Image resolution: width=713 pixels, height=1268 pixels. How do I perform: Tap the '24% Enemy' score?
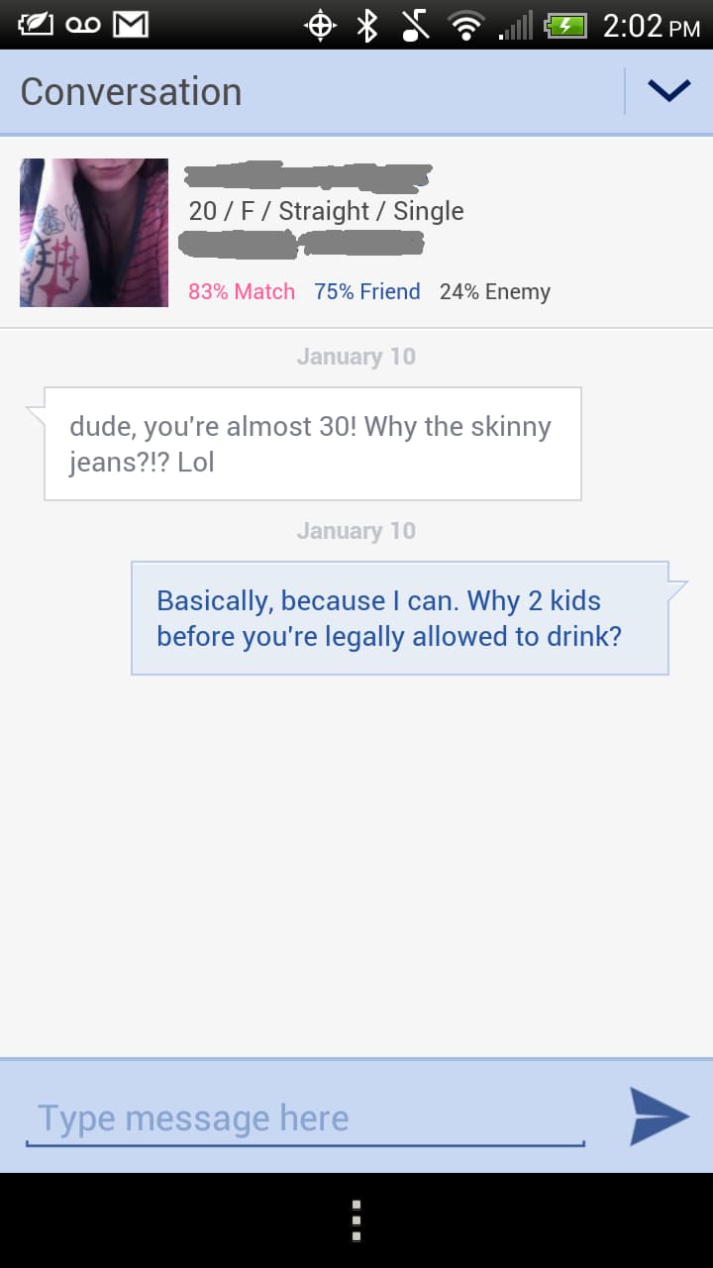point(495,291)
